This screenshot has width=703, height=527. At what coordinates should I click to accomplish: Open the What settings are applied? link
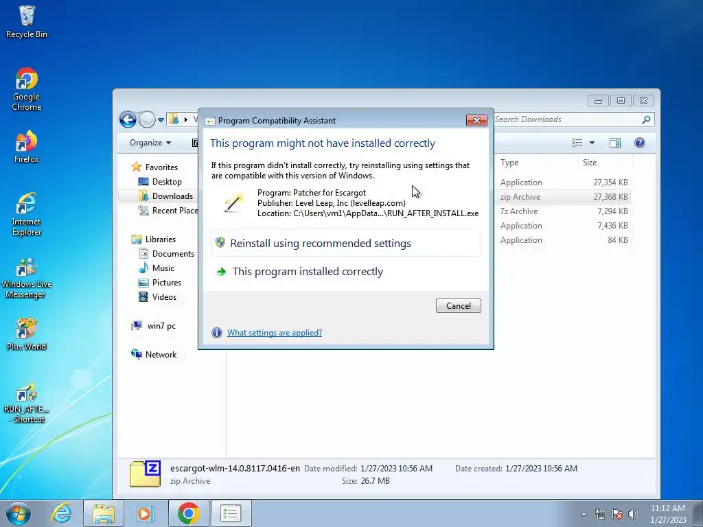[275, 333]
